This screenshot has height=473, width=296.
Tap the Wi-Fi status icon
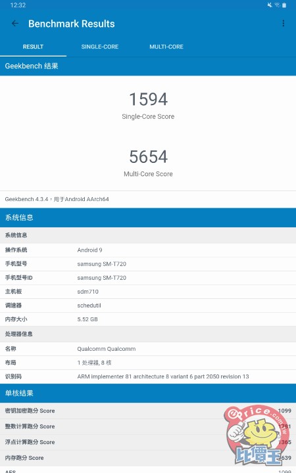coord(277,5)
